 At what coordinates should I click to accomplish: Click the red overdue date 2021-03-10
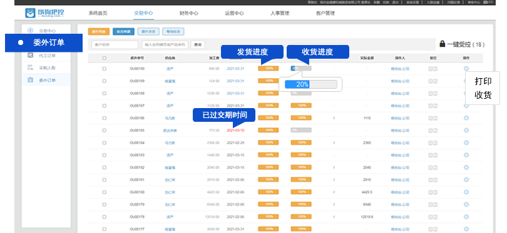236,131
